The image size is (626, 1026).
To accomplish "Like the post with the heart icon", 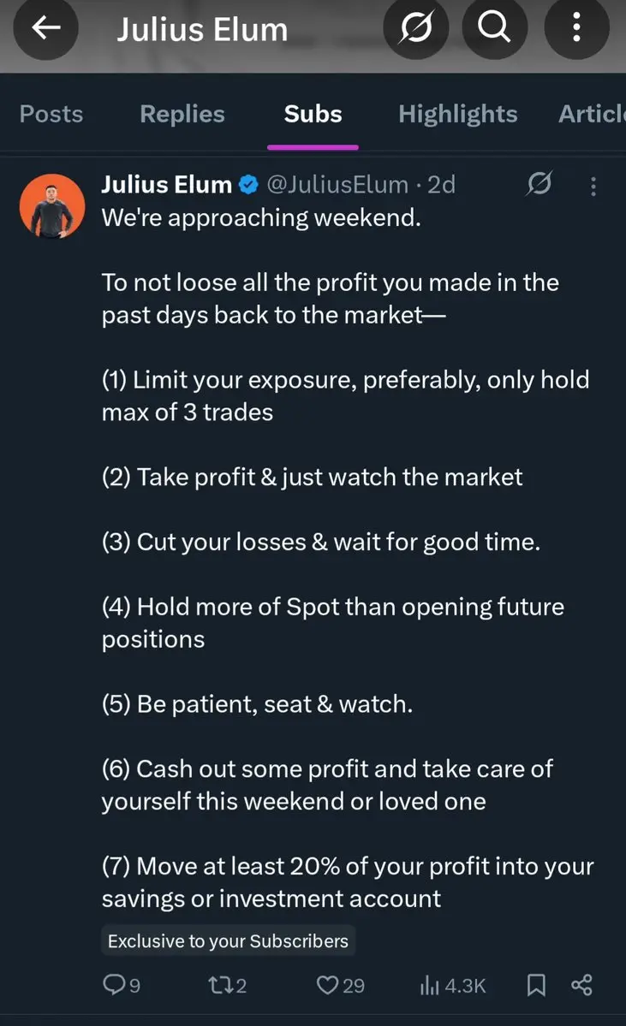I will [x=340, y=985].
